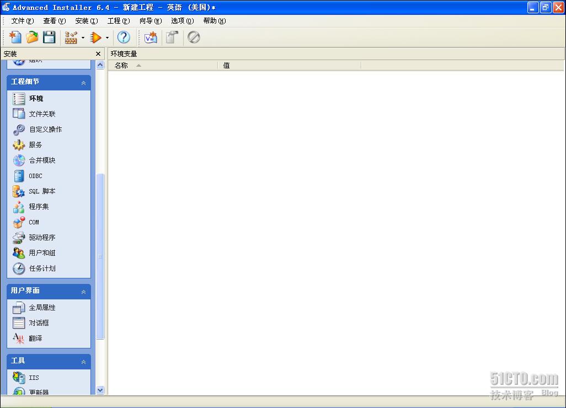Select the 环境 icon in sidebar

(x=19, y=99)
